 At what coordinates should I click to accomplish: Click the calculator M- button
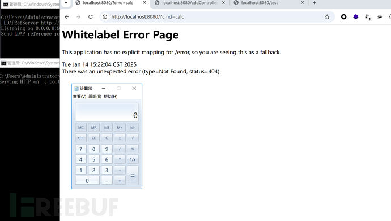133,128
